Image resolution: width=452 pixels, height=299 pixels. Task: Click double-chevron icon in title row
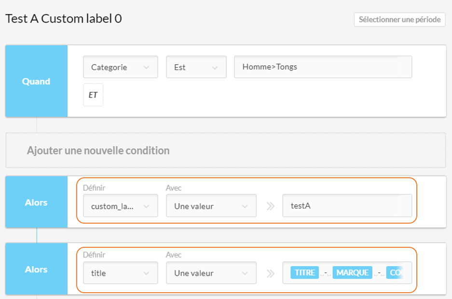click(x=271, y=273)
